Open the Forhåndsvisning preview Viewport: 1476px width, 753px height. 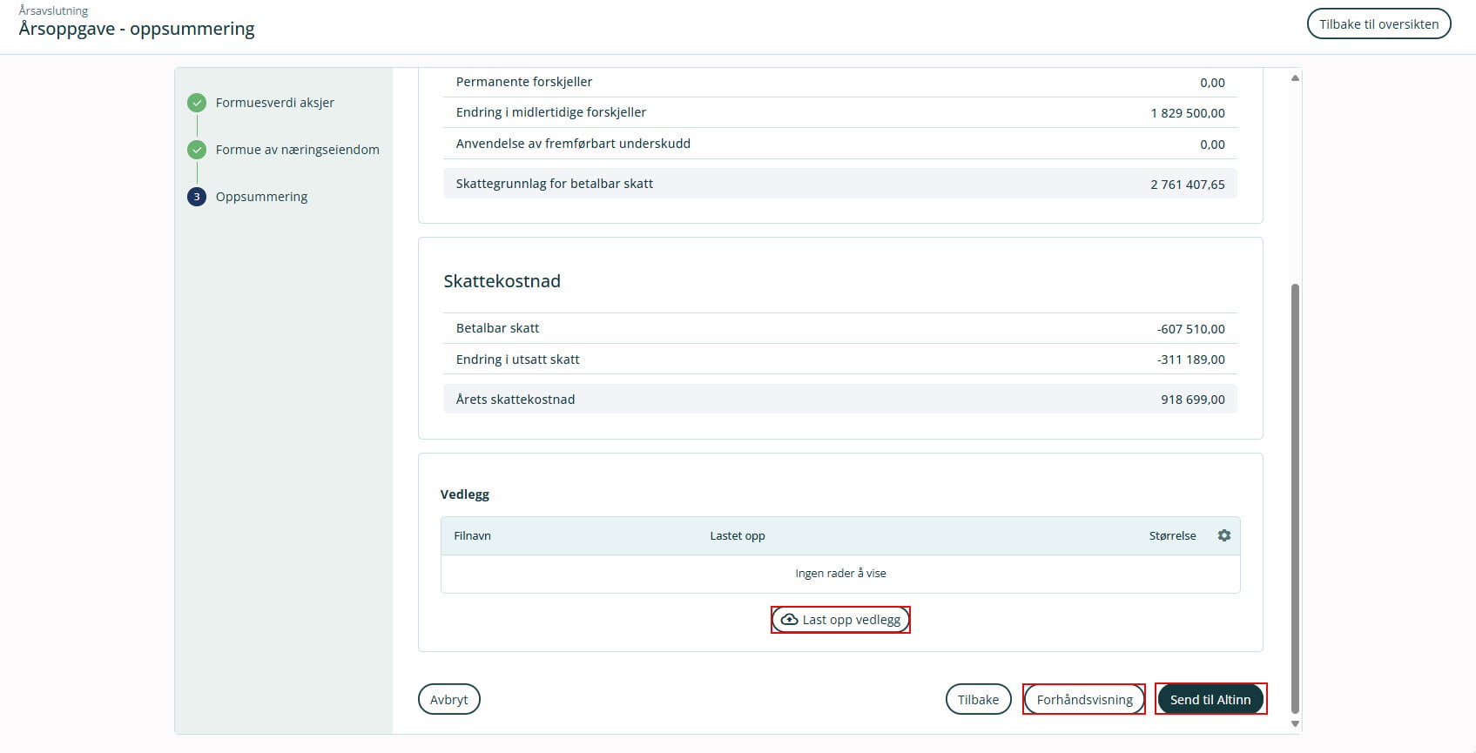pyautogui.click(x=1084, y=699)
